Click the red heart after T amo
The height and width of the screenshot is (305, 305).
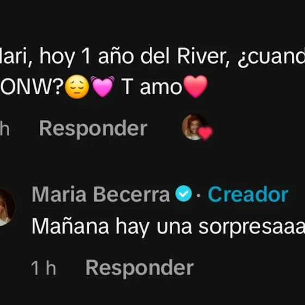[x=196, y=87]
